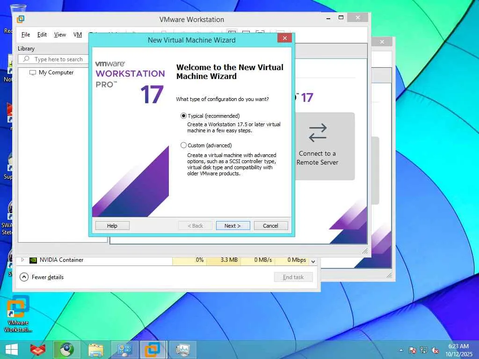This screenshot has height=359, width=479.
Task: Select NVIDIA Container in Task Manager
Action: [61, 260]
